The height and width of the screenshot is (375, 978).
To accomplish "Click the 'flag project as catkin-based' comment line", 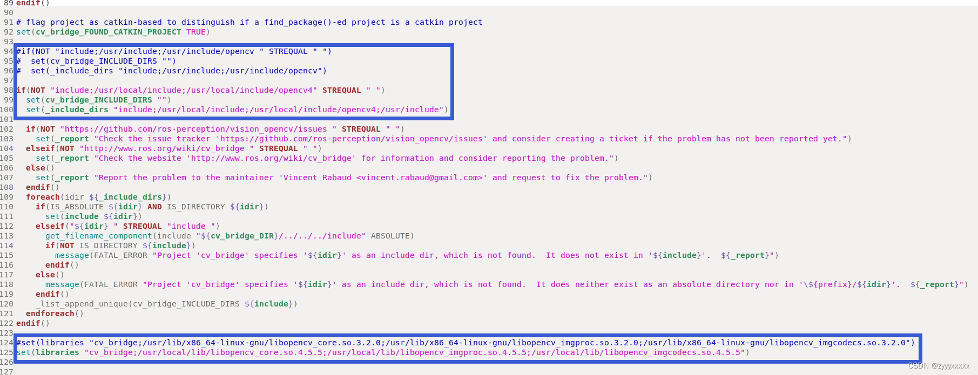I will (249, 22).
